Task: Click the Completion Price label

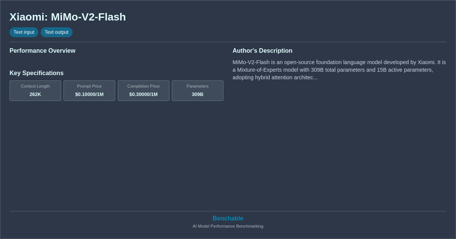Action: (143, 86)
